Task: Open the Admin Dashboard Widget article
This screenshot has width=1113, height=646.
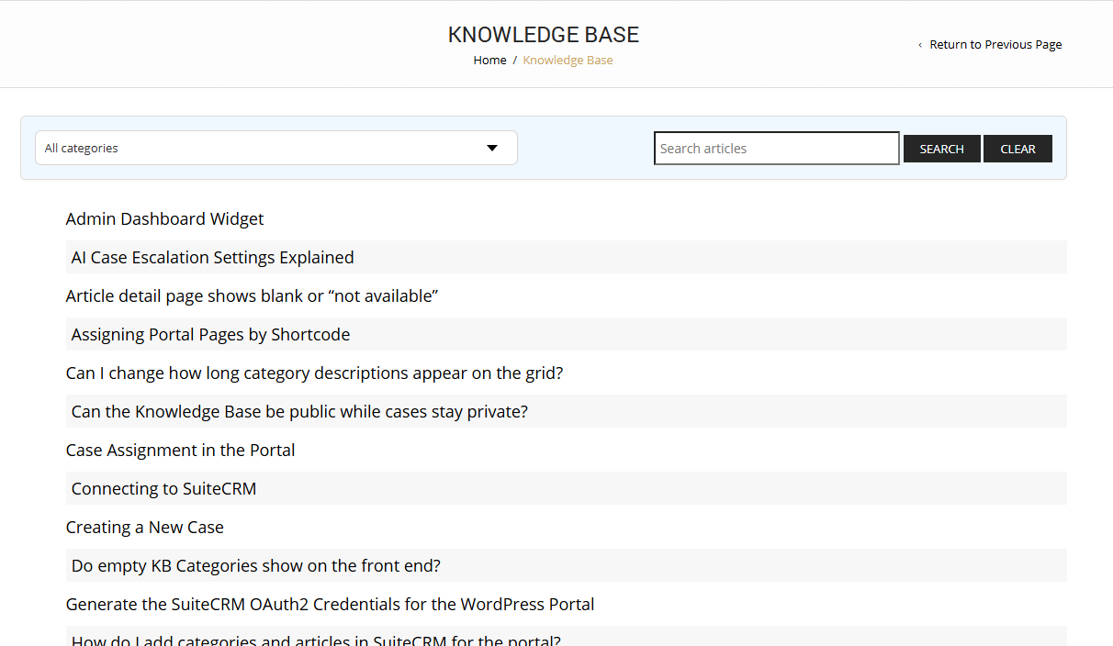Action: tap(164, 218)
